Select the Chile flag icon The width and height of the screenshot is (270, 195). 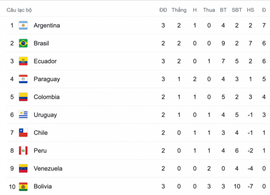23,133
